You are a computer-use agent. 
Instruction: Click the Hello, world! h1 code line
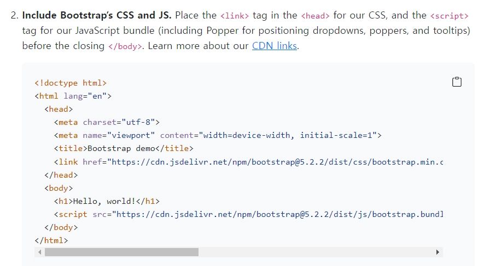click(107, 202)
